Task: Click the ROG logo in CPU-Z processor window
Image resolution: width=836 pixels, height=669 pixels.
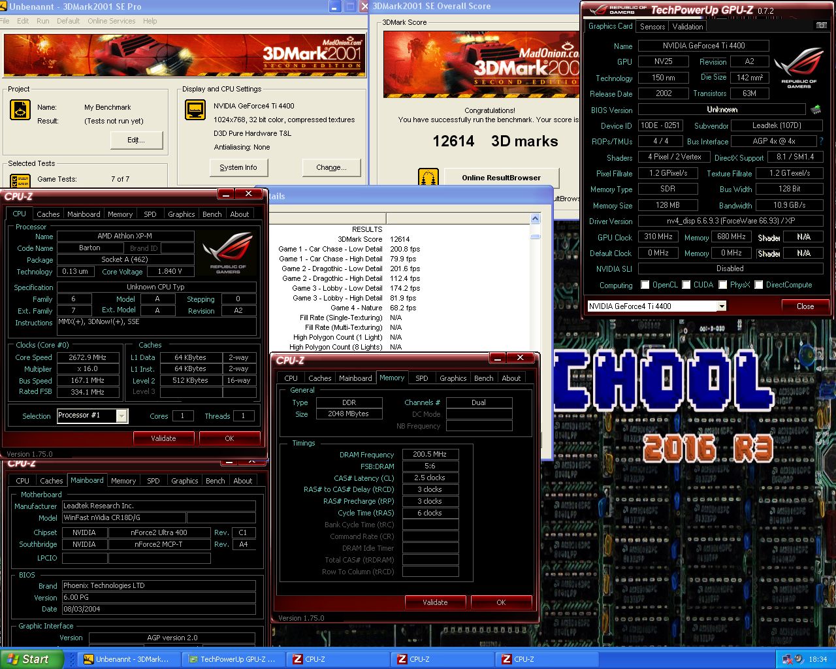Action: click(227, 253)
